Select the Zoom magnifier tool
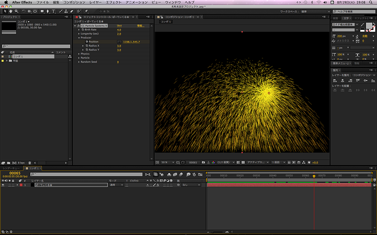The width and height of the screenshot is (377, 235). [17, 11]
